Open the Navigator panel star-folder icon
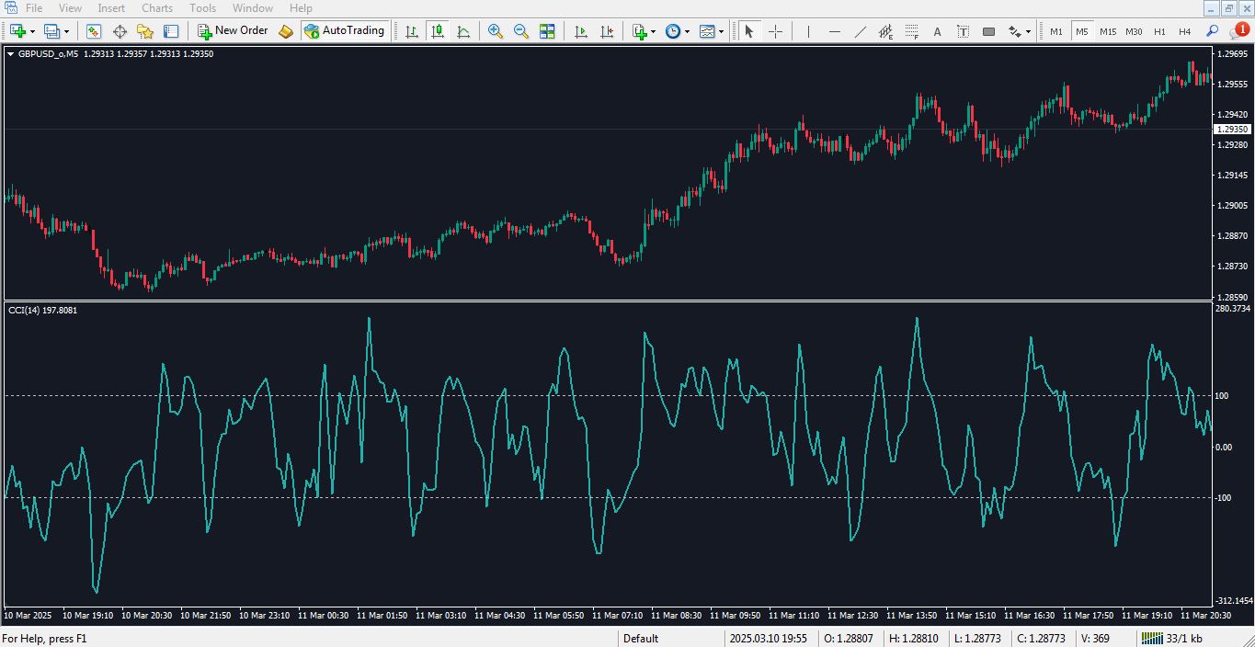This screenshot has width=1255, height=647. (x=144, y=31)
